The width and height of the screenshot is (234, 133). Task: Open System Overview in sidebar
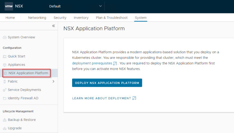coord(21,37)
